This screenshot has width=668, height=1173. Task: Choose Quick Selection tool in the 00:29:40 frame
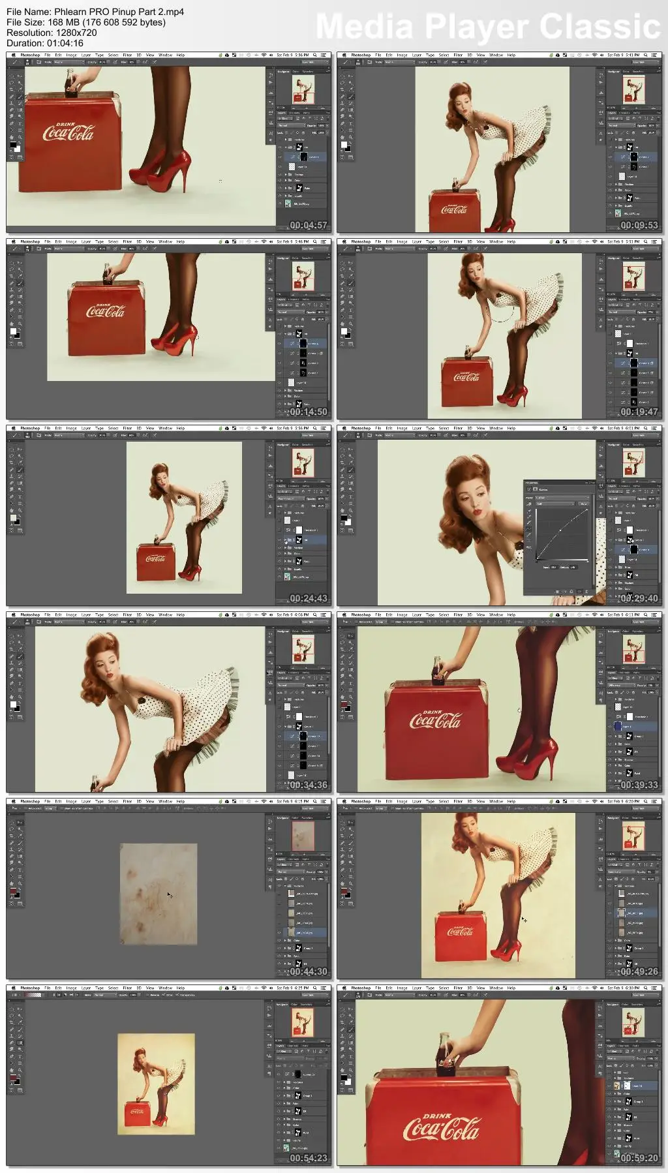pyautogui.click(x=351, y=455)
